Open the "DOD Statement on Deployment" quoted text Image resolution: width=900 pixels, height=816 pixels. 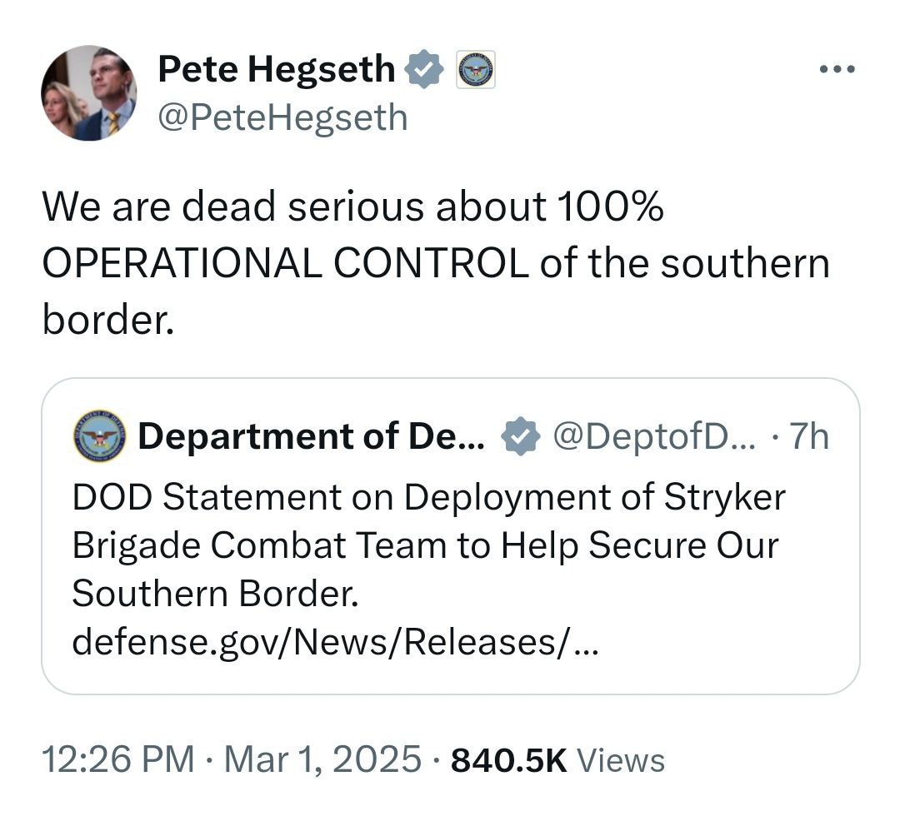coord(428,497)
